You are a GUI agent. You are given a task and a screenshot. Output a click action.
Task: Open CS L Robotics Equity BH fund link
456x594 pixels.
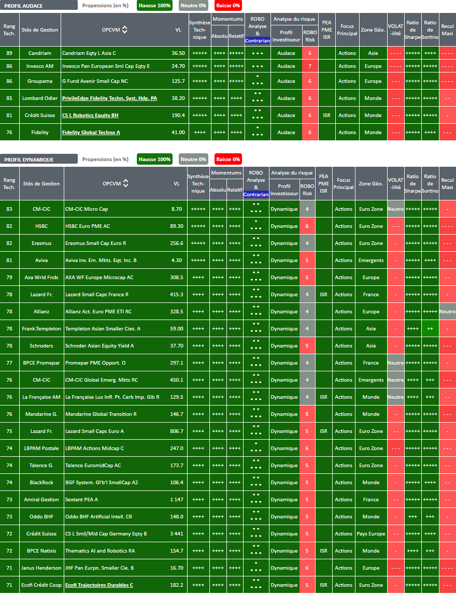[90, 115]
